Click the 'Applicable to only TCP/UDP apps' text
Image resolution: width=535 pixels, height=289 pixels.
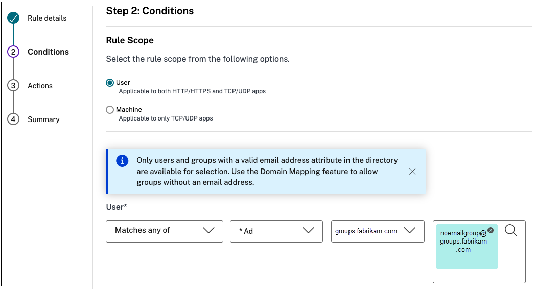pyautogui.click(x=166, y=118)
